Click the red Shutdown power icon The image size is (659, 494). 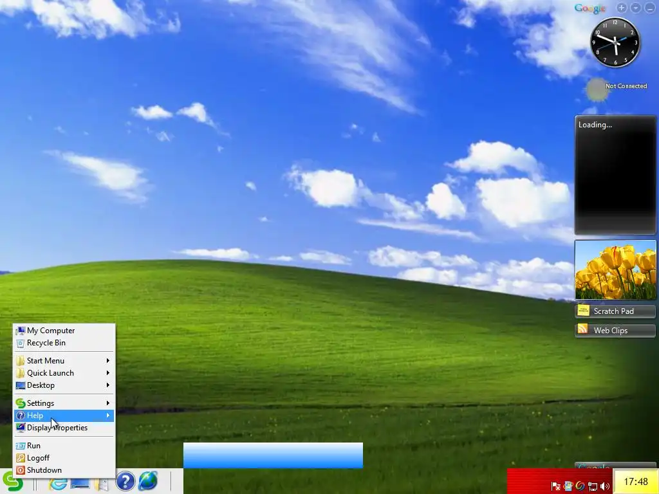[x=20, y=470]
